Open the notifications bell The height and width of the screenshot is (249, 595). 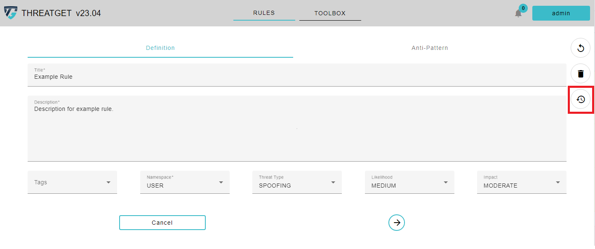tap(518, 13)
